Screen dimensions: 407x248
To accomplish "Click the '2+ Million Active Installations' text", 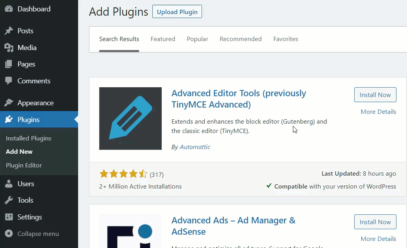I will click(x=141, y=186).
